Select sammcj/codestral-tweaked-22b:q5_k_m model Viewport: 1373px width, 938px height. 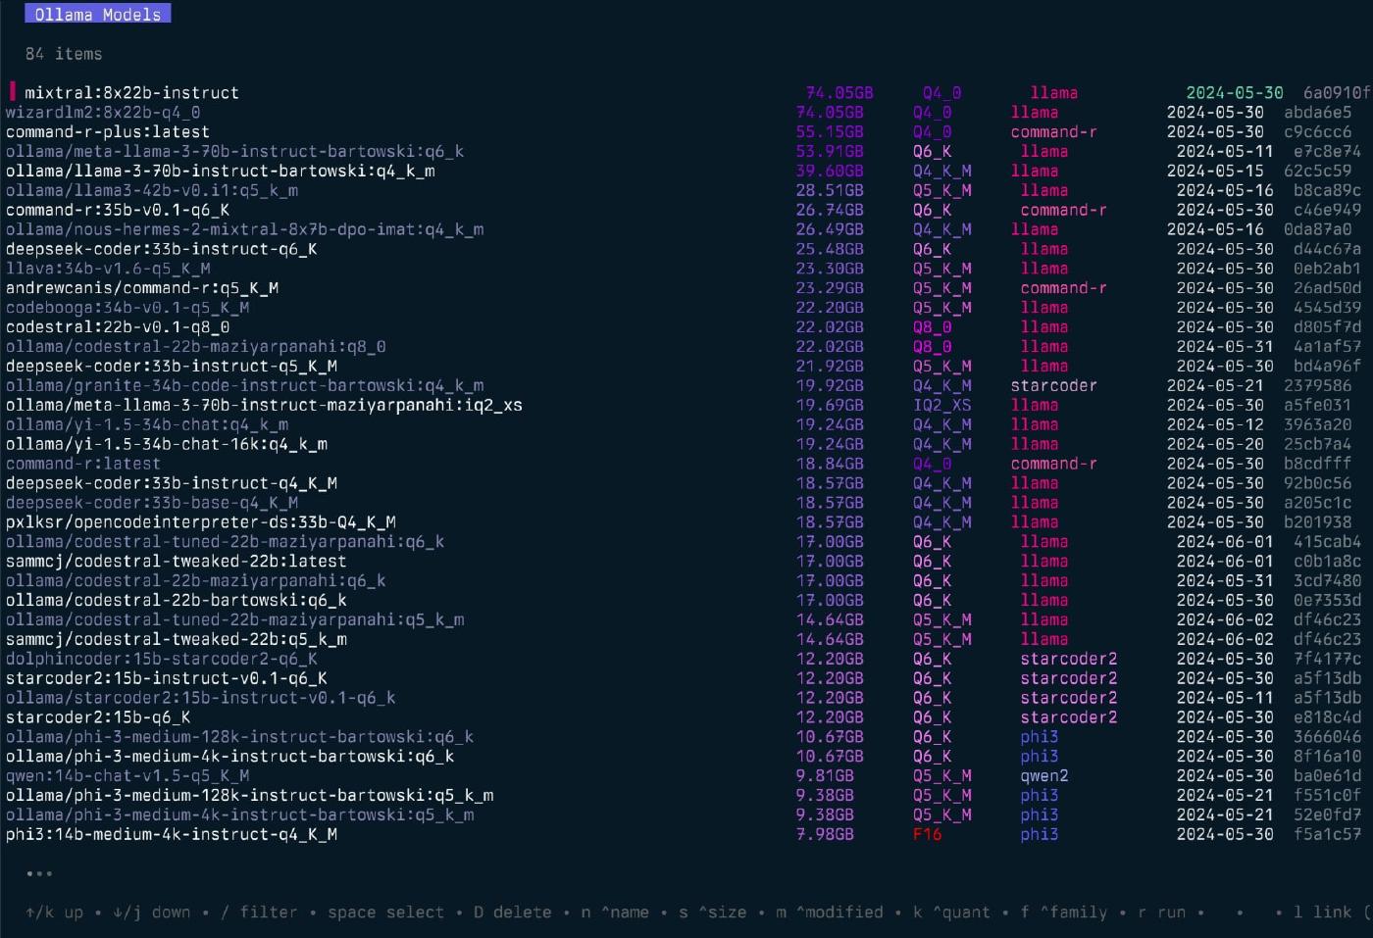click(x=177, y=640)
